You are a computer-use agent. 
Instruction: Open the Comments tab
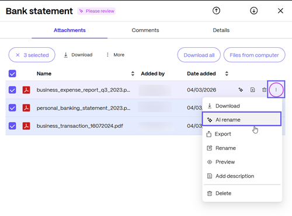[145, 30]
